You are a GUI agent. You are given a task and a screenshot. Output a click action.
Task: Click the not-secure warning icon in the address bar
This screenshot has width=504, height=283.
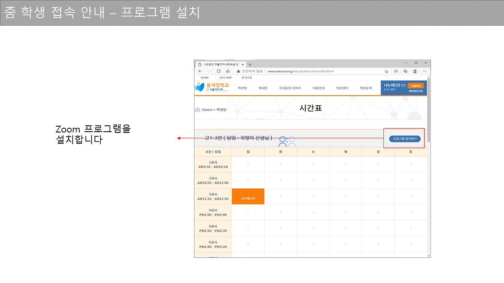point(239,71)
